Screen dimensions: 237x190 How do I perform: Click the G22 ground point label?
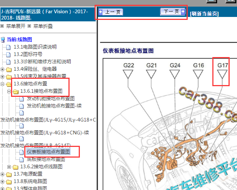tap(129, 65)
